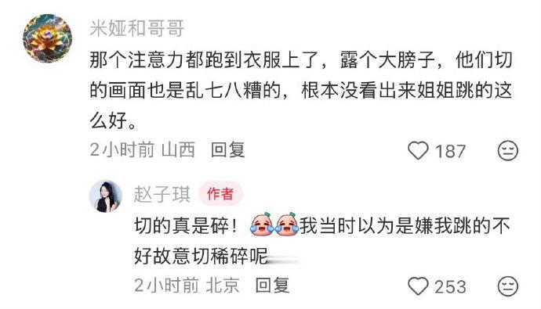Tap the 2小时前 北京 timestamp
Screen dimensions: 541x309
187,286
